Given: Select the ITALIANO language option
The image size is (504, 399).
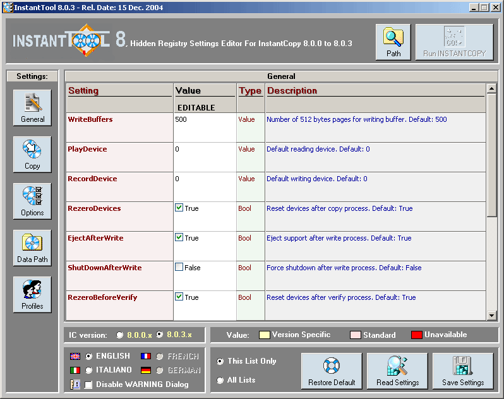Looking at the screenshot, I should click(x=88, y=370).
